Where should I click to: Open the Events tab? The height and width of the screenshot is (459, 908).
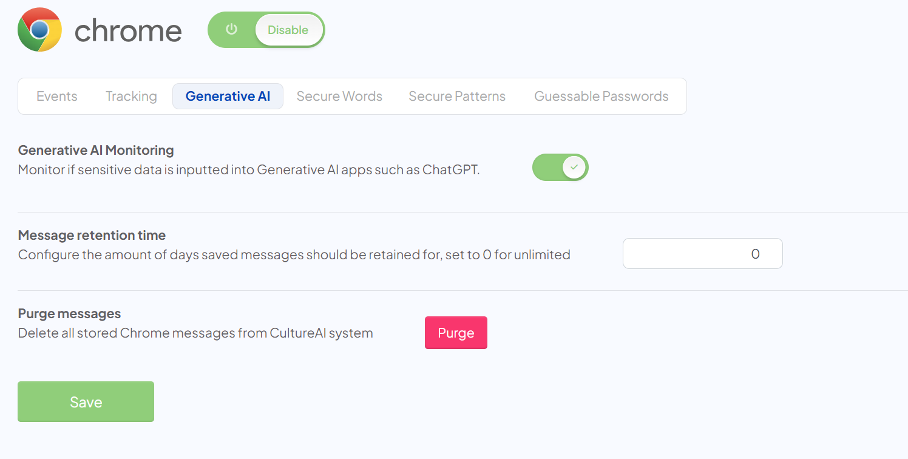tap(57, 97)
